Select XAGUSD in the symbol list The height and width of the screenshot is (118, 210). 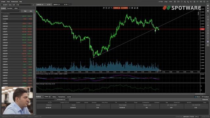click(x=17, y=19)
